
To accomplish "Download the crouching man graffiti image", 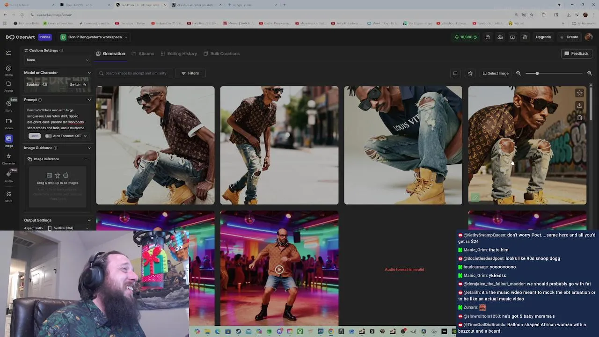I will (579, 105).
